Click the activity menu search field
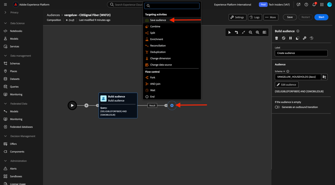The width and height of the screenshot is (335, 185). (x=172, y=6)
